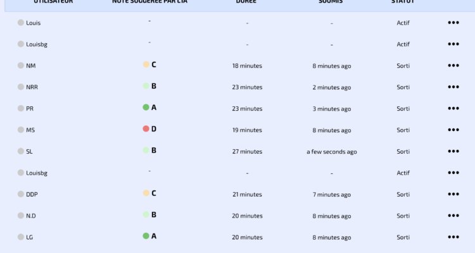475x253 pixels.
Task: Click the avatar icon next to DDP
Action: tap(21, 195)
